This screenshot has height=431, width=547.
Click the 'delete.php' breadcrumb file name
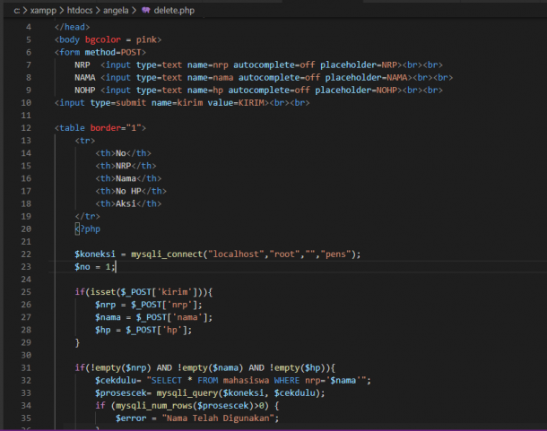coord(174,11)
